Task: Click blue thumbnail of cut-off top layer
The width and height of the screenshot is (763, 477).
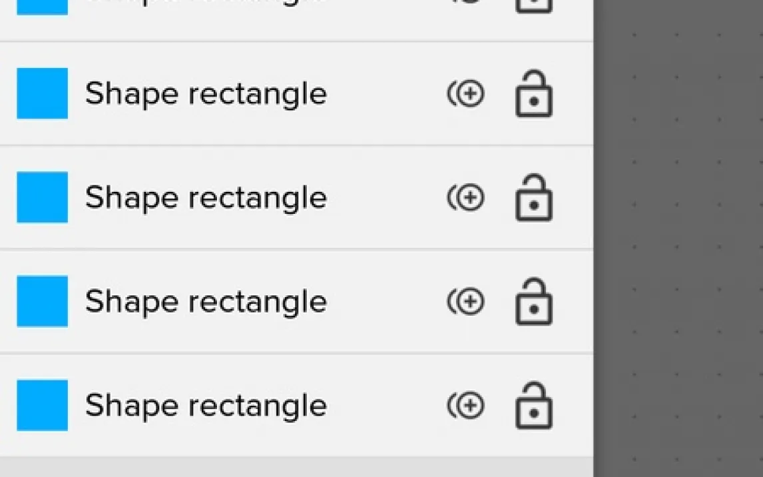Action: coord(42,6)
